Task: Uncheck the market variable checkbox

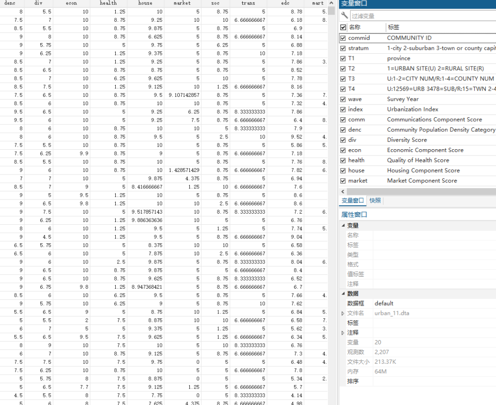Action: coord(343,181)
